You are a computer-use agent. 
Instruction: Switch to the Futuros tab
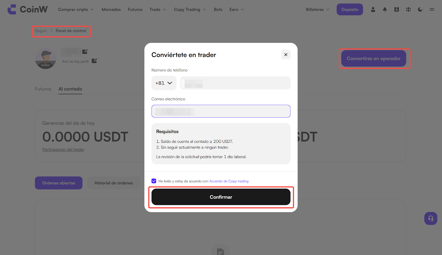point(43,89)
